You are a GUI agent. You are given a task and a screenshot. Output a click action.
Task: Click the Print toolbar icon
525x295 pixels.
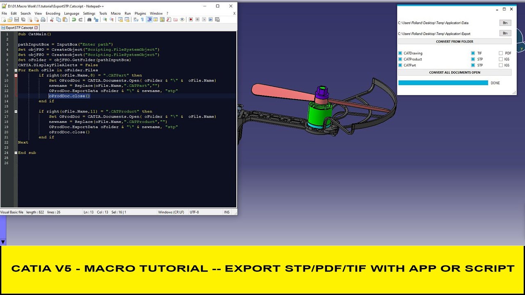tap(43, 20)
